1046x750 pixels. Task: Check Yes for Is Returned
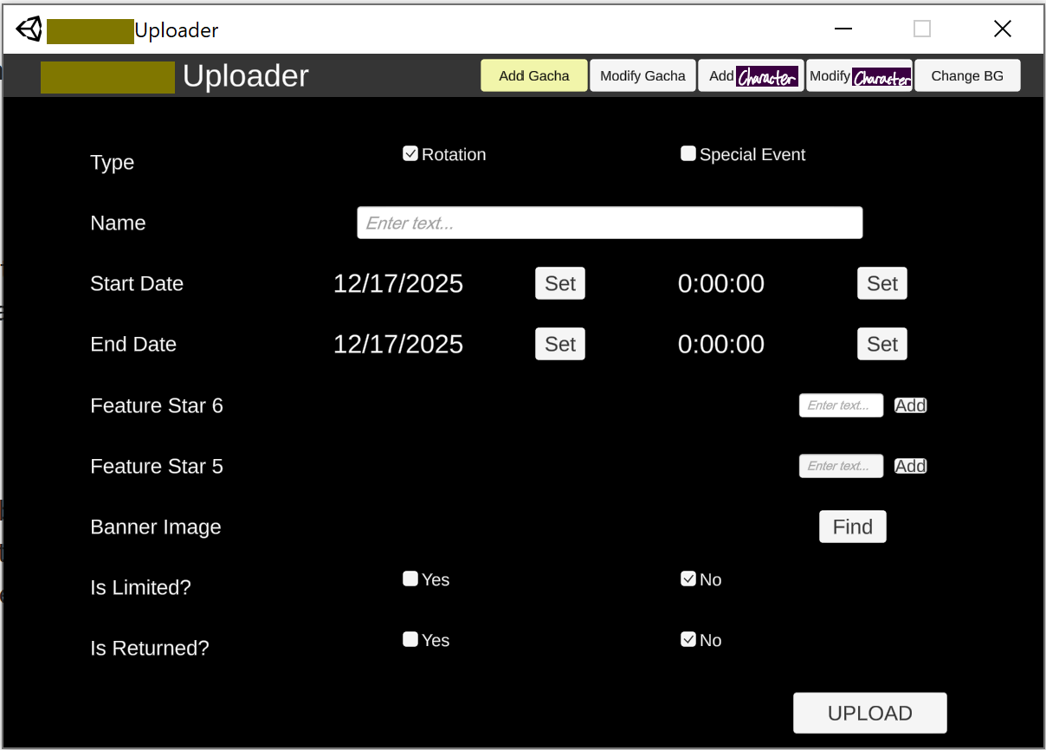tap(410, 640)
